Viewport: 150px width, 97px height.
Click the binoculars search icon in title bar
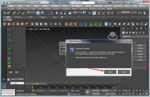point(96,3)
